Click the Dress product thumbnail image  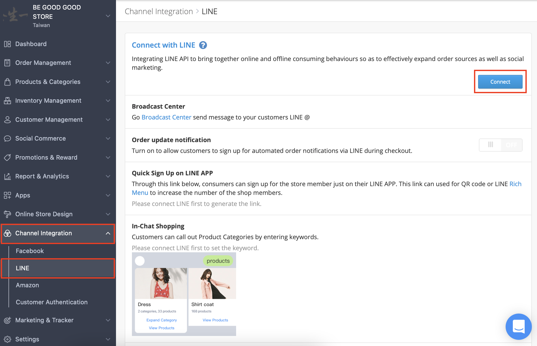(x=161, y=283)
